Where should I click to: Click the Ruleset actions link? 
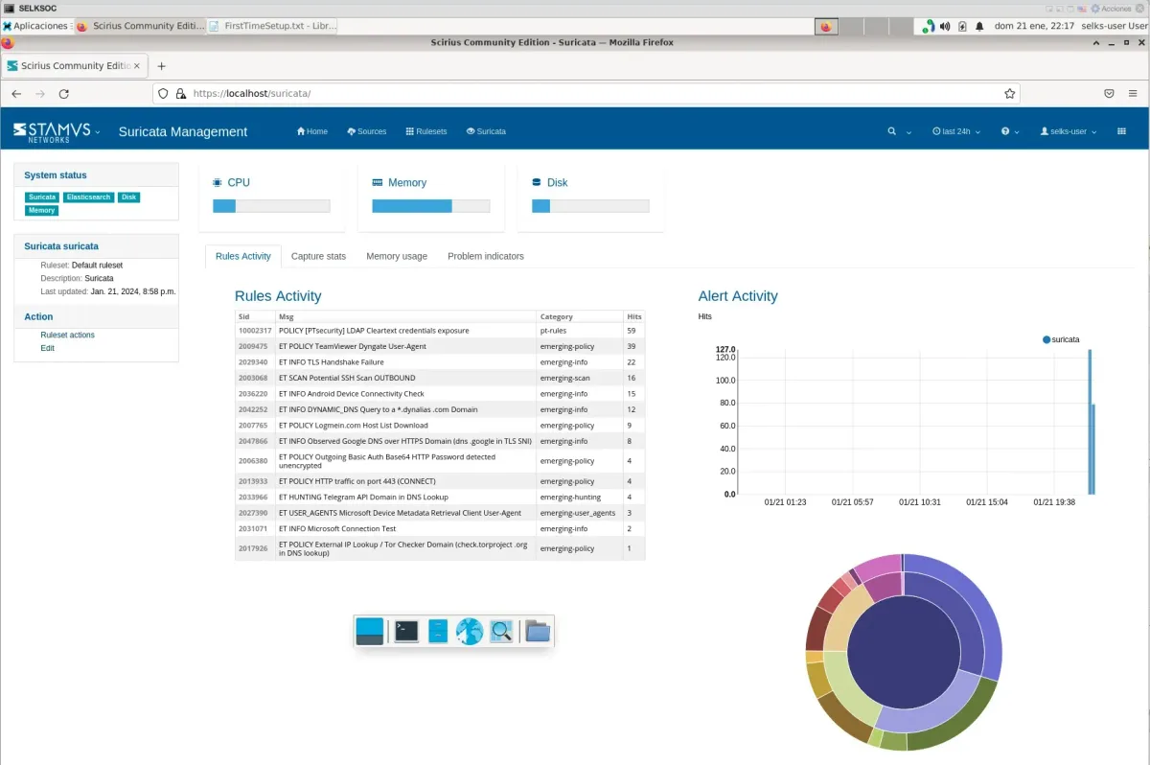67,335
